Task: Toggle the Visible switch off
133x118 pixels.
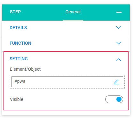Action: [114, 99]
